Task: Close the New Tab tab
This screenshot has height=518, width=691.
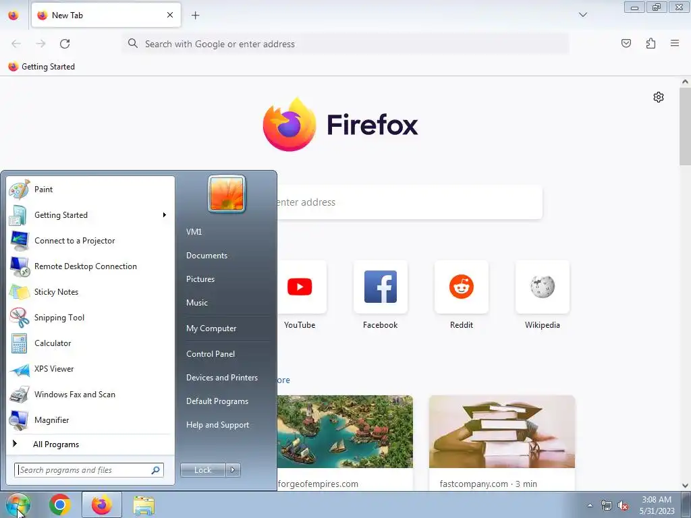Action: coord(170,15)
